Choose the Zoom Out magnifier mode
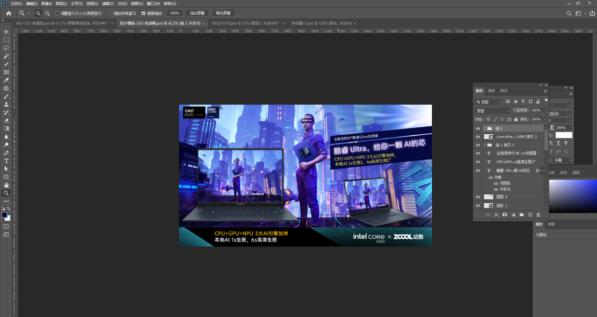This screenshot has width=597, height=317. (x=47, y=13)
